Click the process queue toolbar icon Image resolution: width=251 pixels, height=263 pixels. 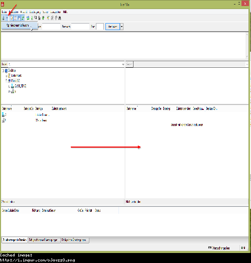coord(32,18)
